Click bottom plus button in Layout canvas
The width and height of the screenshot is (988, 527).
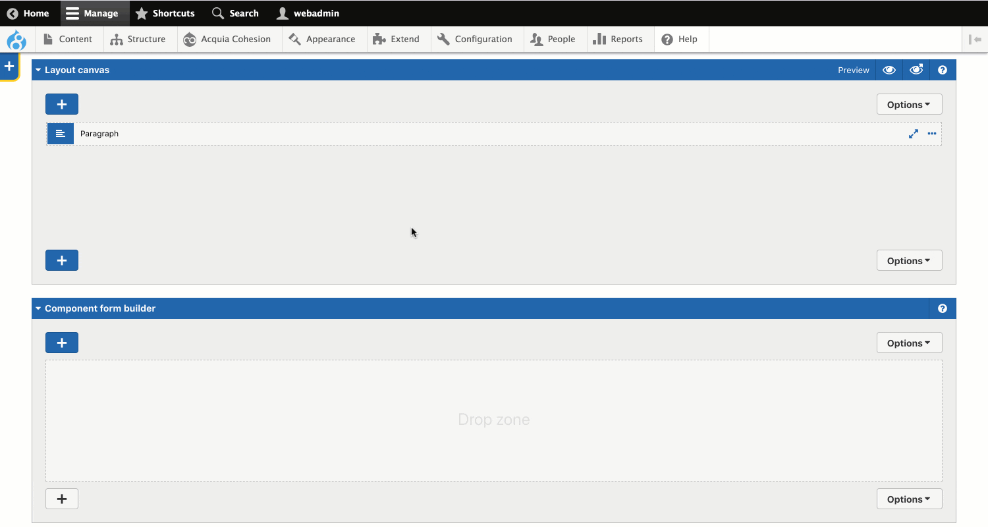tap(62, 260)
